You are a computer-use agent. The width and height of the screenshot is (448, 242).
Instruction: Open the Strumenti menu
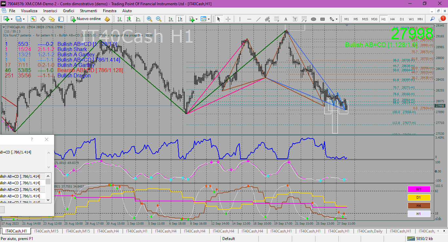tap(89, 11)
